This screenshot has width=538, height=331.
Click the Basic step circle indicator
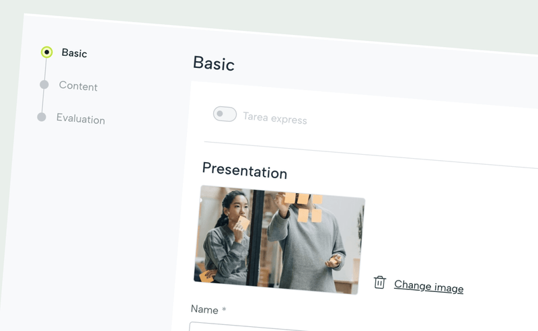[x=46, y=52]
